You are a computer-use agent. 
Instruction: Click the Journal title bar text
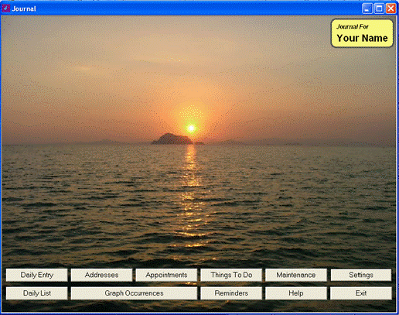[x=24, y=9]
